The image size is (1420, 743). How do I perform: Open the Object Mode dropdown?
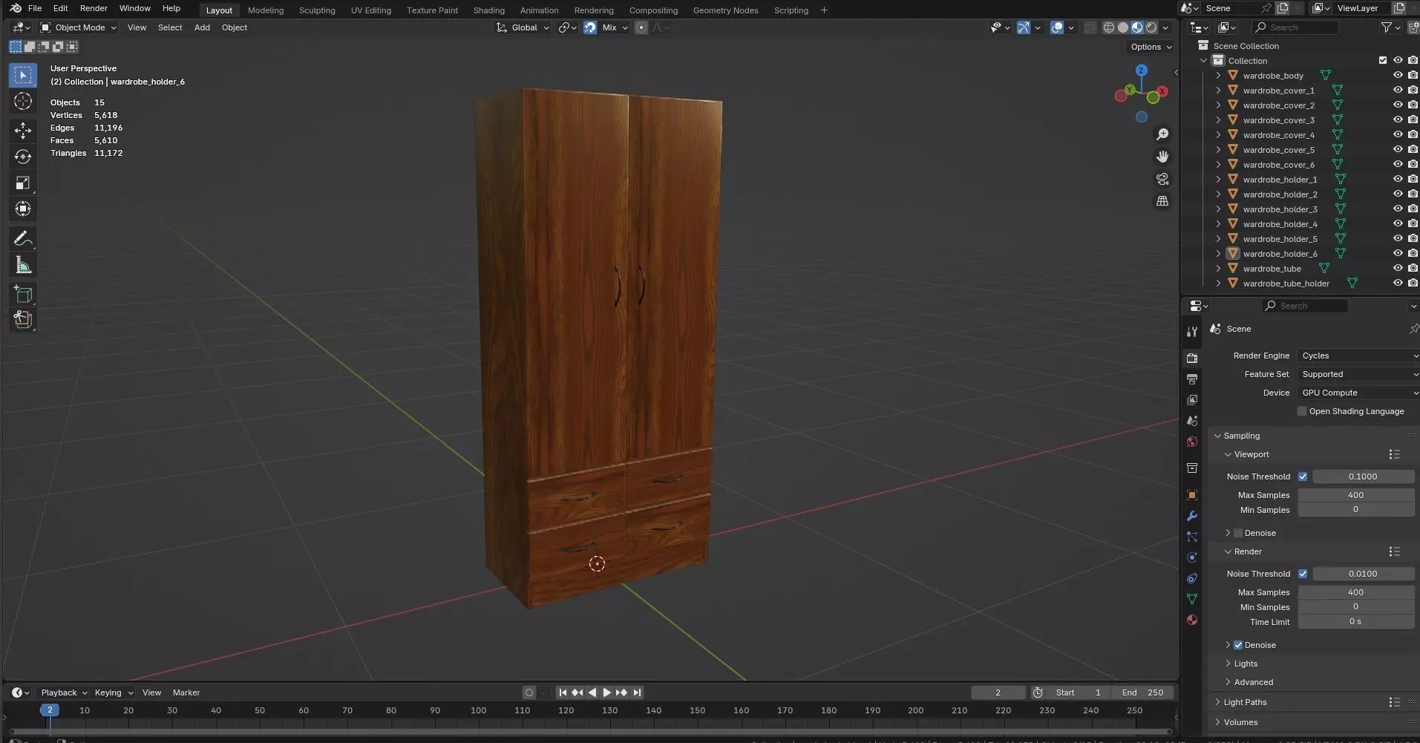point(78,27)
